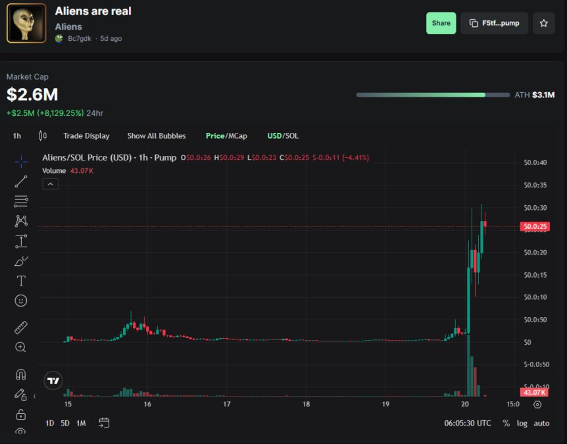Click the +8,129.25% 24hr change text
This screenshot has width=567, height=444.
click(x=61, y=112)
